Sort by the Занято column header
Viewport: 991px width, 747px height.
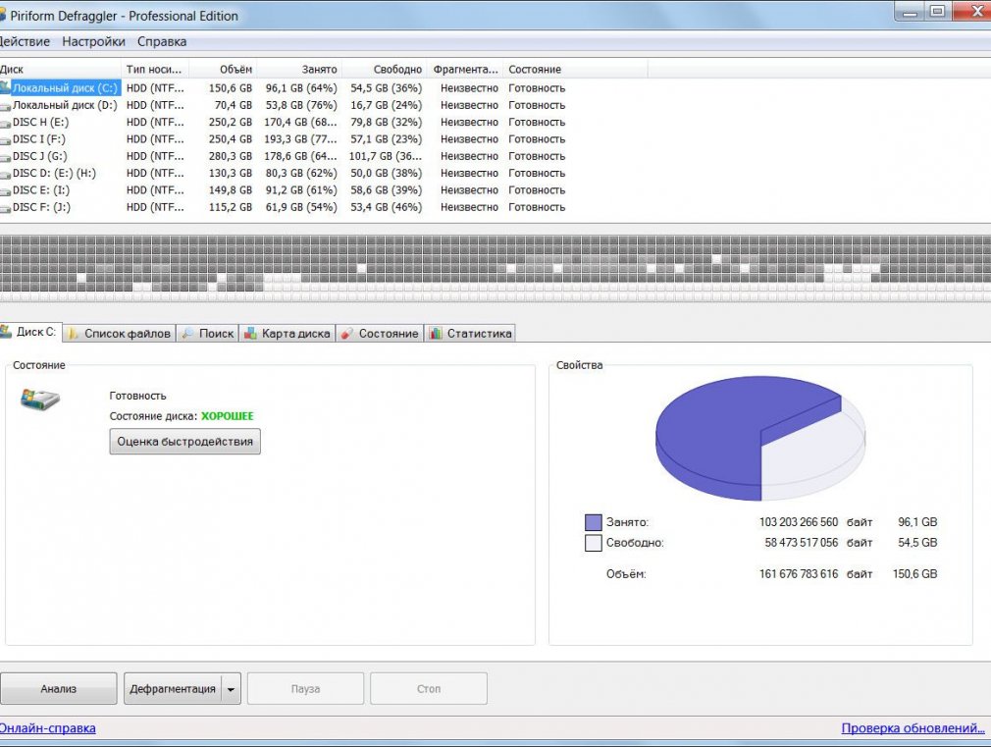pyautogui.click(x=299, y=70)
